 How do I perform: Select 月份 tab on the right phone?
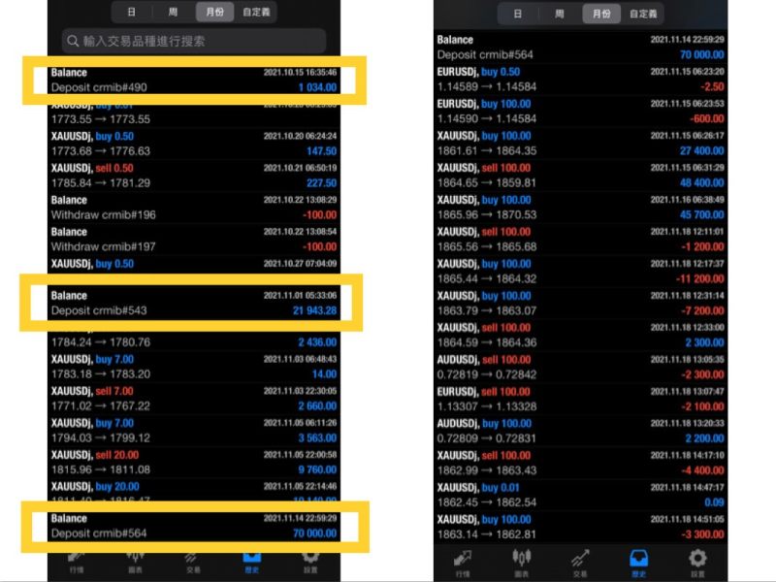coord(601,14)
